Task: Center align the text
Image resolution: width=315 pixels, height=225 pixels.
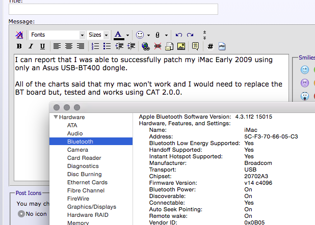Action: [69, 46]
